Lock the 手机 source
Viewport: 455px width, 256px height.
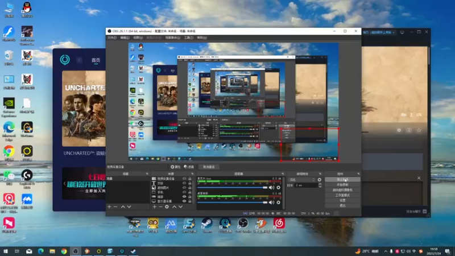(x=190, y=192)
